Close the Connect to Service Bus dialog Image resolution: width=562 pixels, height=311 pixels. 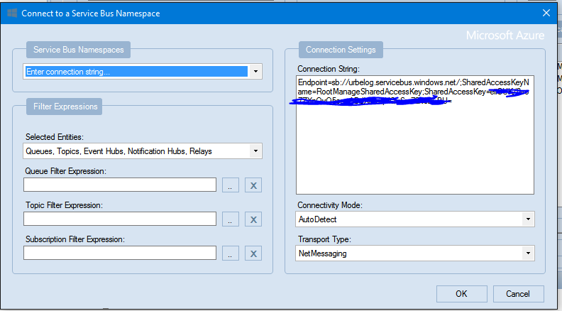(x=546, y=13)
